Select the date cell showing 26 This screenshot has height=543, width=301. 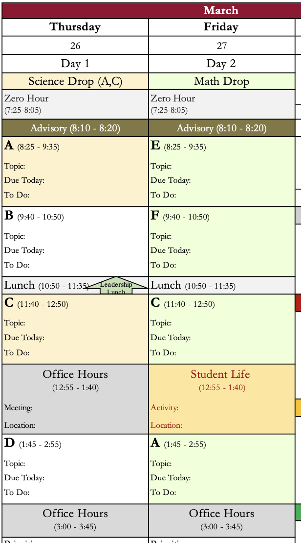coord(75,46)
